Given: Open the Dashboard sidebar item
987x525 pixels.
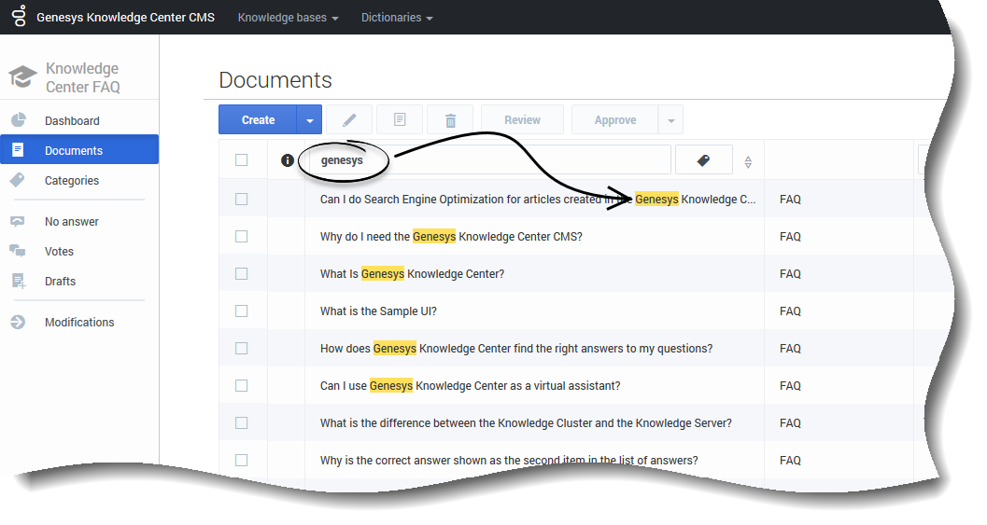Looking at the screenshot, I should pos(72,121).
